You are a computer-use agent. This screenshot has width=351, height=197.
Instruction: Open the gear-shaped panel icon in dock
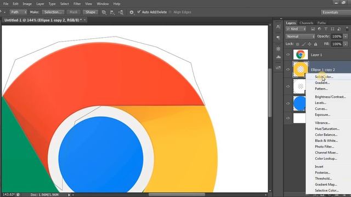coord(278,49)
